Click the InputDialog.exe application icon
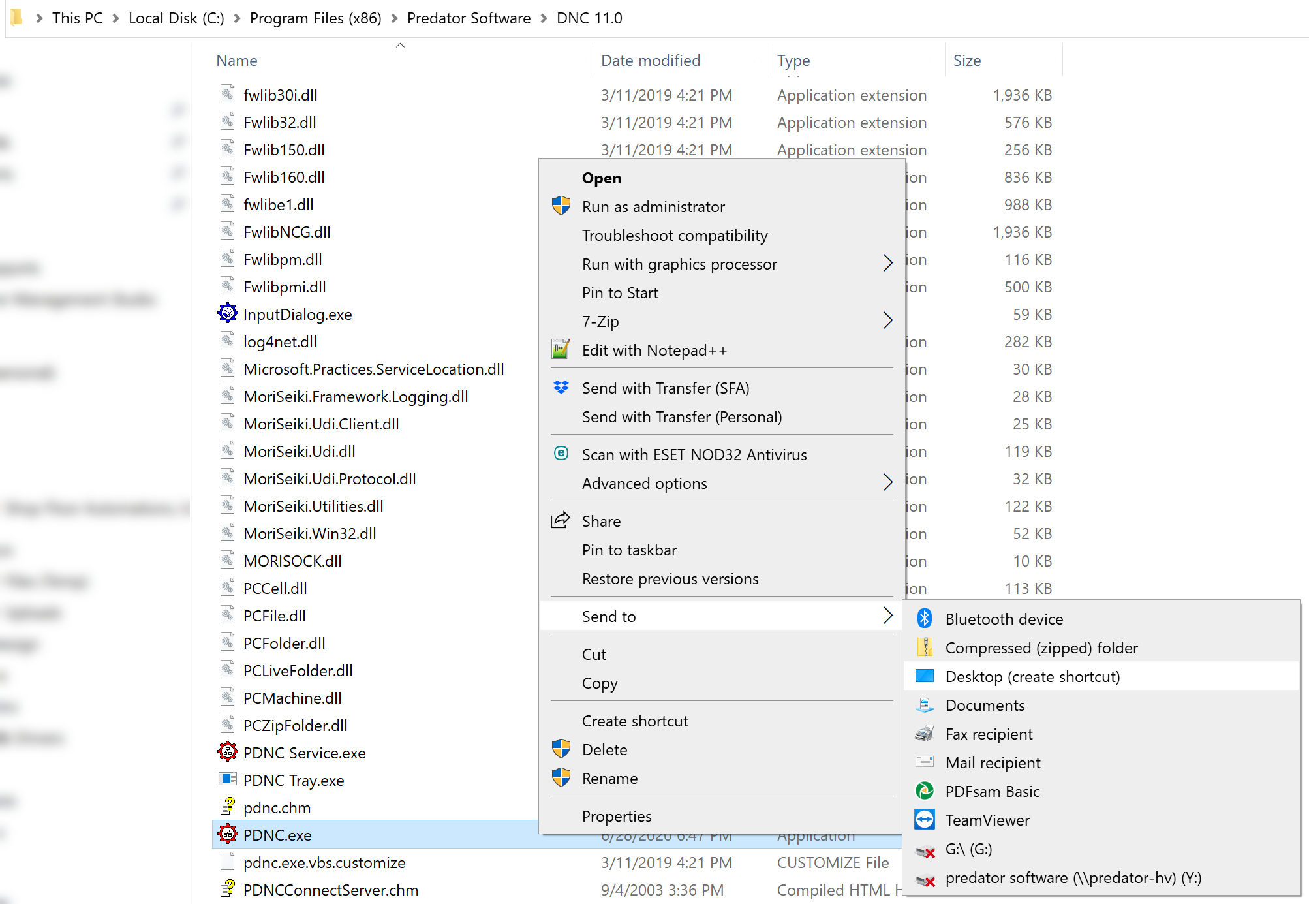Image resolution: width=1309 pixels, height=904 pixels. tap(227, 313)
